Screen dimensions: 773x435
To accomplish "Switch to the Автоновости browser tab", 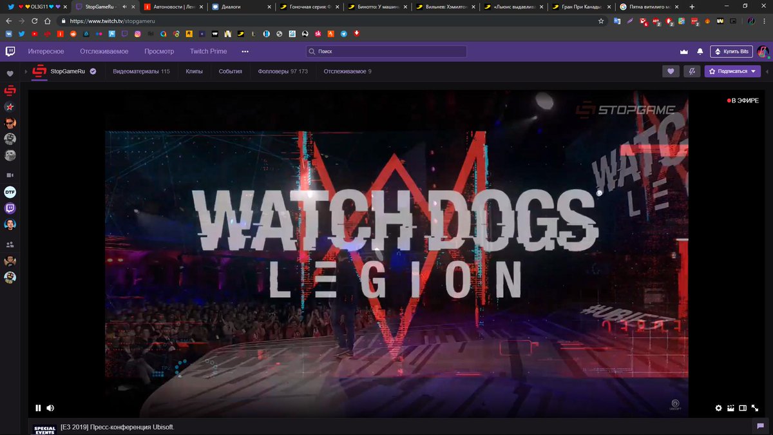I will pos(173,6).
